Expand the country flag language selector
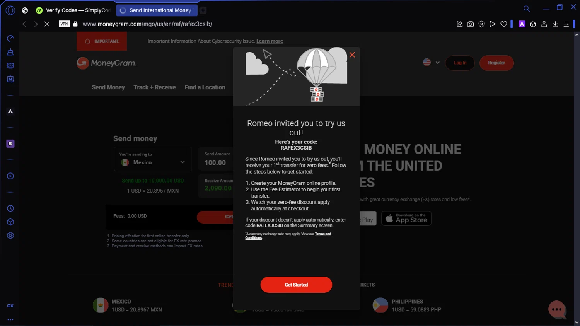Viewport: 580px width, 326px height. (x=432, y=62)
